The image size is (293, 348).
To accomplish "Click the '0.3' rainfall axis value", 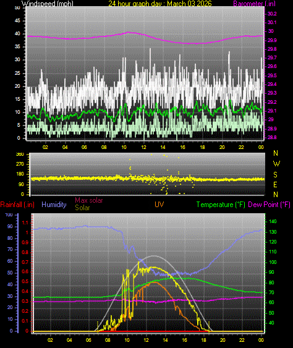I will (x=25, y=302).
